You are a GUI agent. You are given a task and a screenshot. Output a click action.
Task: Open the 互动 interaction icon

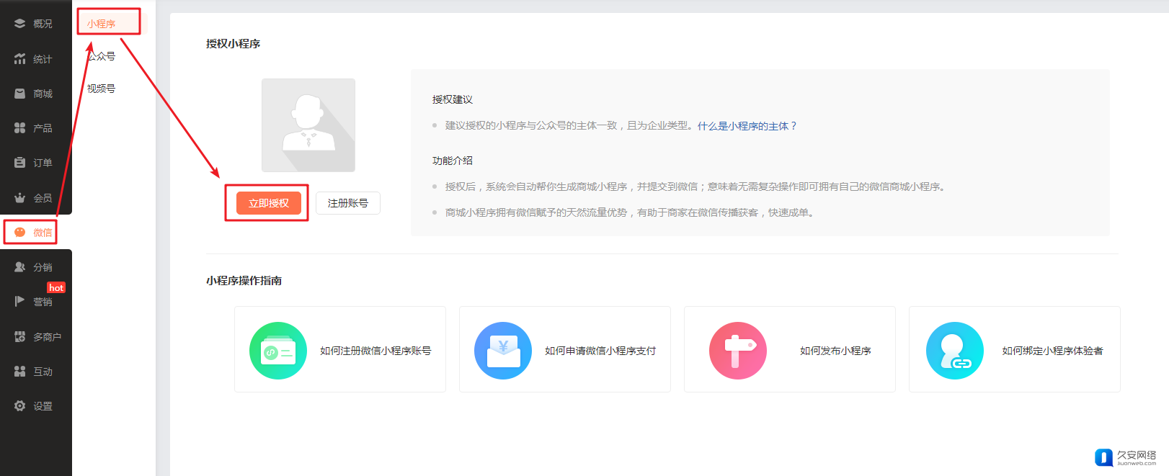[19, 371]
